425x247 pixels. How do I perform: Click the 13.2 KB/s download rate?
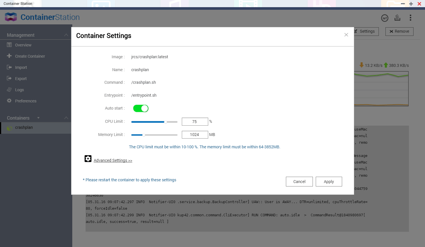coord(374,65)
